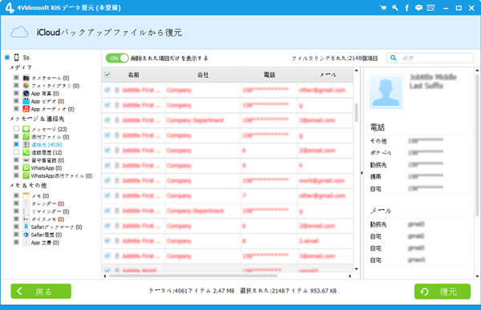Toggle the カメラロール (0) checkbox
This screenshot has width=481, height=310.
[x=16, y=78]
